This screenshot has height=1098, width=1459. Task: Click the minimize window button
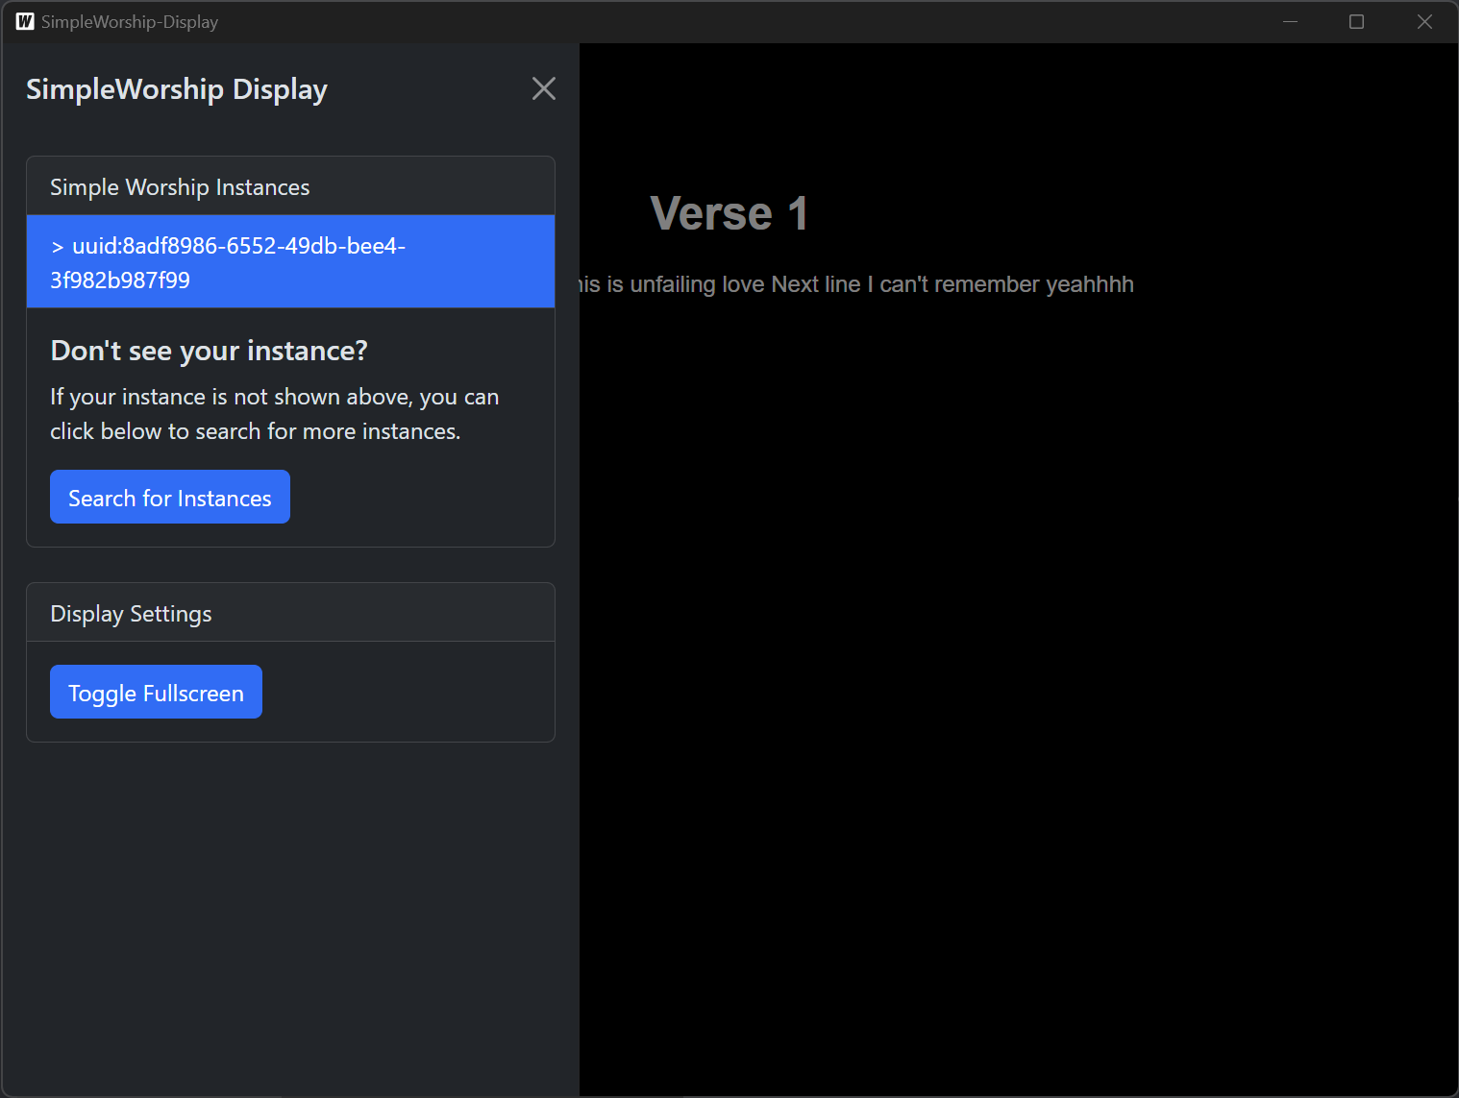1289,21
